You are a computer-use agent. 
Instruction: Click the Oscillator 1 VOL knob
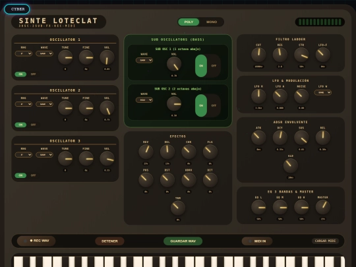(107, 57)
